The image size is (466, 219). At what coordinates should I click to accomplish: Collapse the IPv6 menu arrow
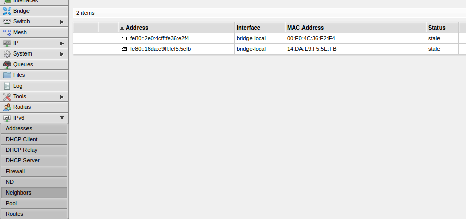coord(62,118)
